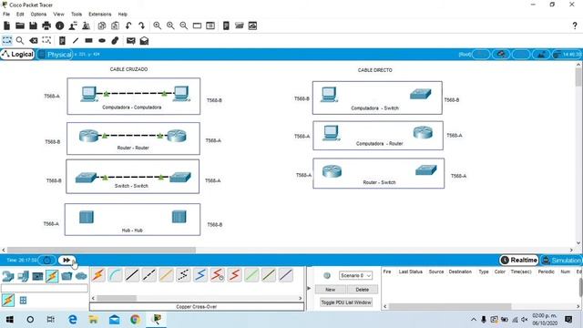Pick the Phone dotted zigzag cable
This screenshot has width=583, height=328.
pyautogui.click(x=183, y=275)
